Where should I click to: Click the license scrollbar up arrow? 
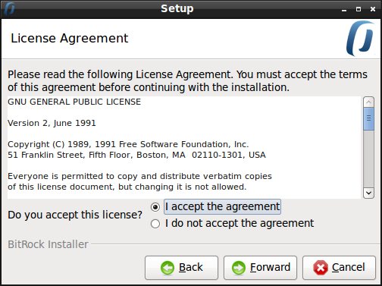[368, 102]
